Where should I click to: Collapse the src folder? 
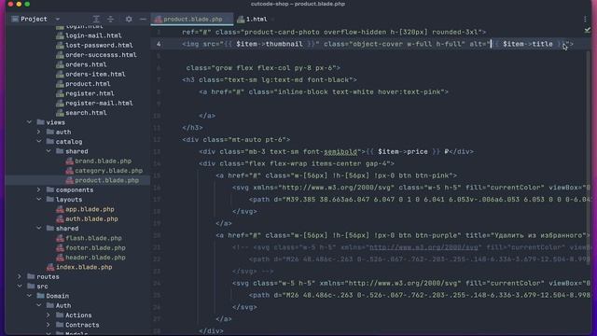click(20, 287)
